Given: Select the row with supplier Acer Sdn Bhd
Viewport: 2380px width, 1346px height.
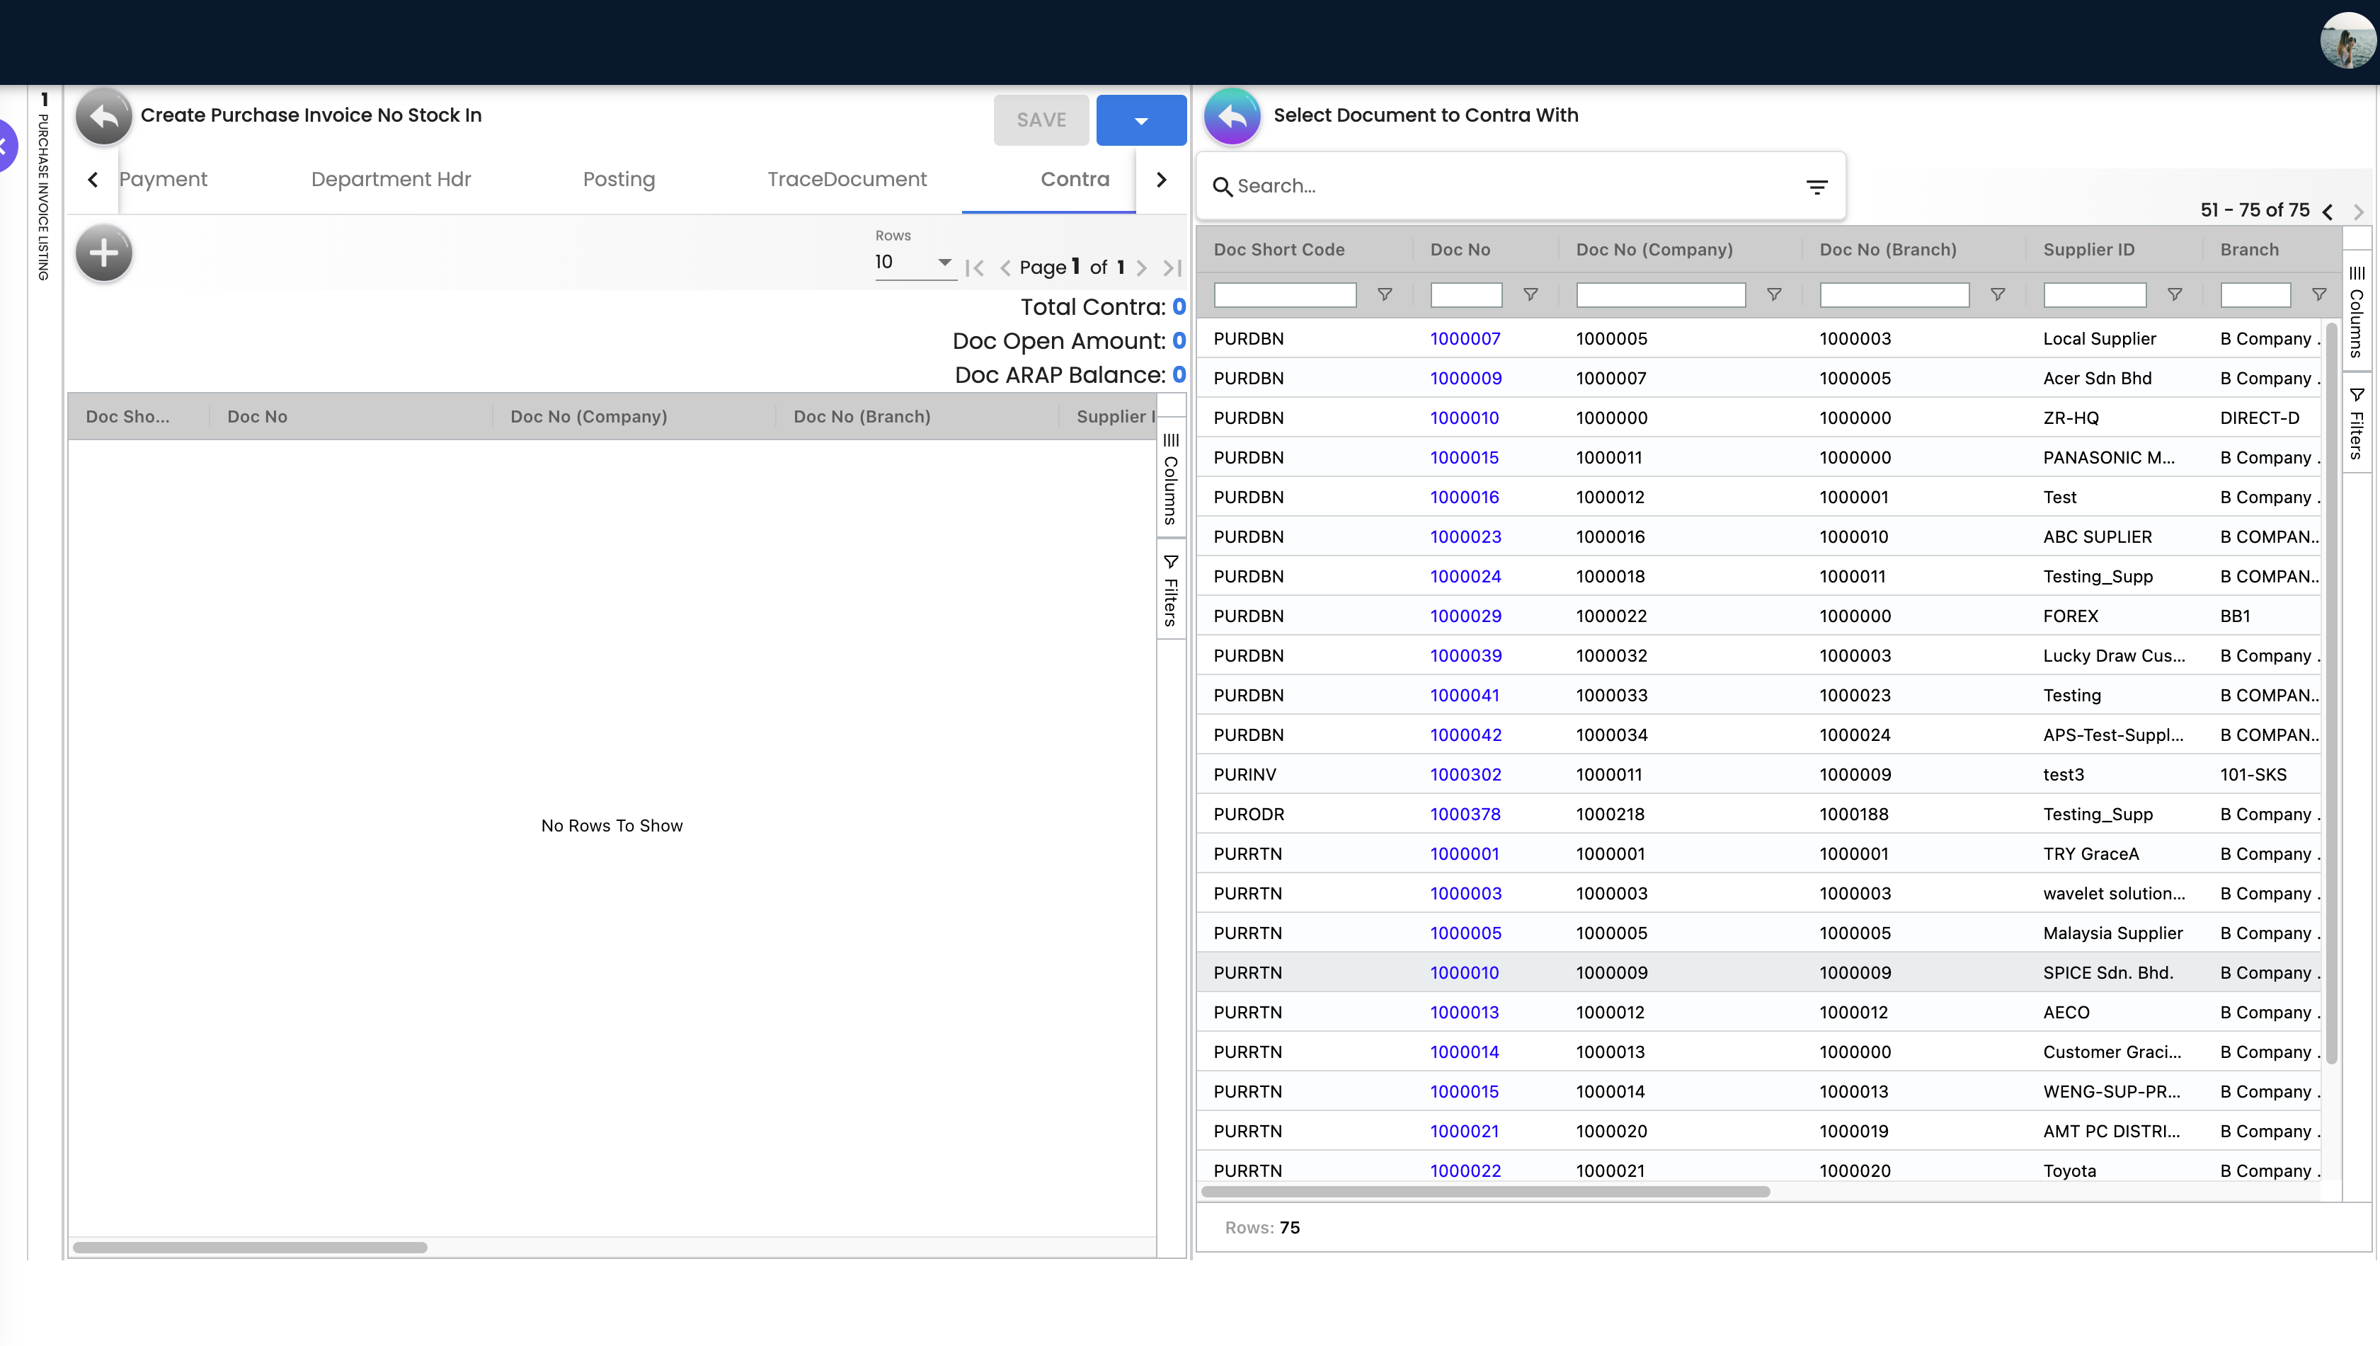Looking at the screenshot, I should tap(1758, 378).
